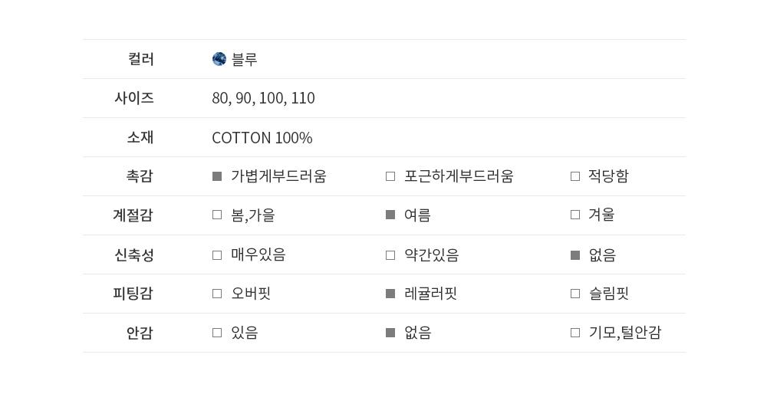Click the COTTON 100% material text

262,138
